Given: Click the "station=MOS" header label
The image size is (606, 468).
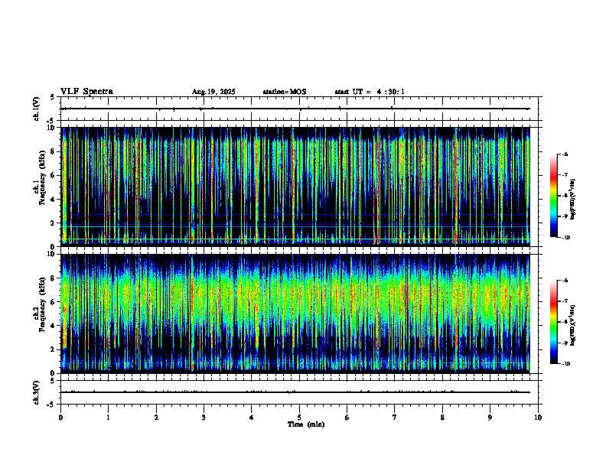Looking at the screenshot, I should 285,92.
